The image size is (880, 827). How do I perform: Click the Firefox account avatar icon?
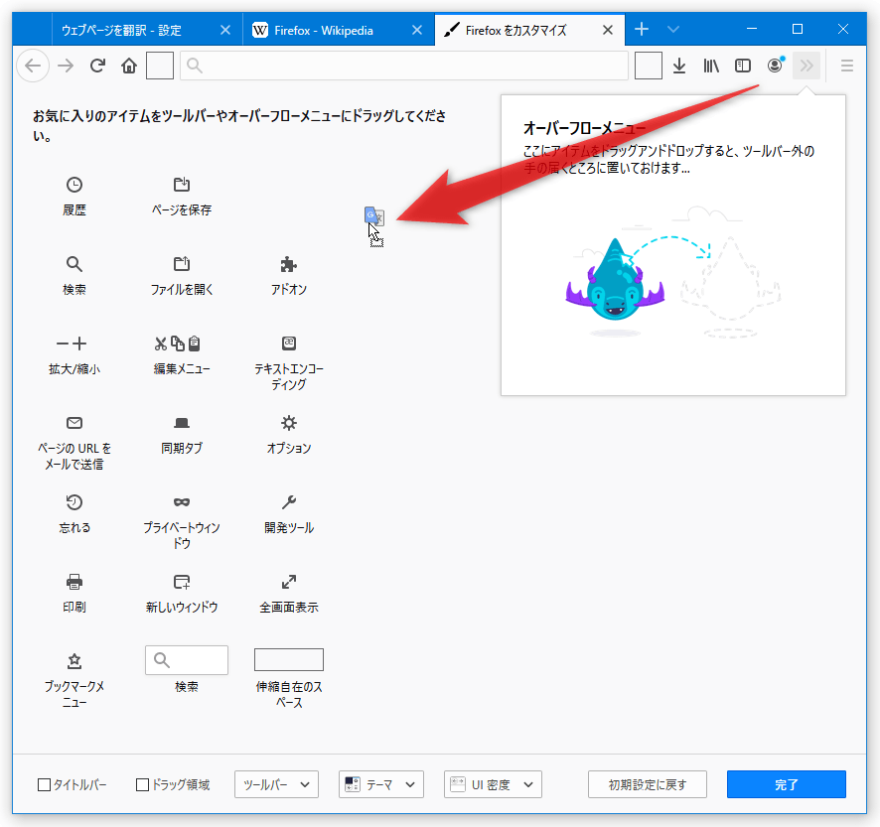click(775, 66)
